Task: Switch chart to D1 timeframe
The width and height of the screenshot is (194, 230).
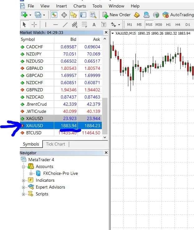Action: (188, 25)
